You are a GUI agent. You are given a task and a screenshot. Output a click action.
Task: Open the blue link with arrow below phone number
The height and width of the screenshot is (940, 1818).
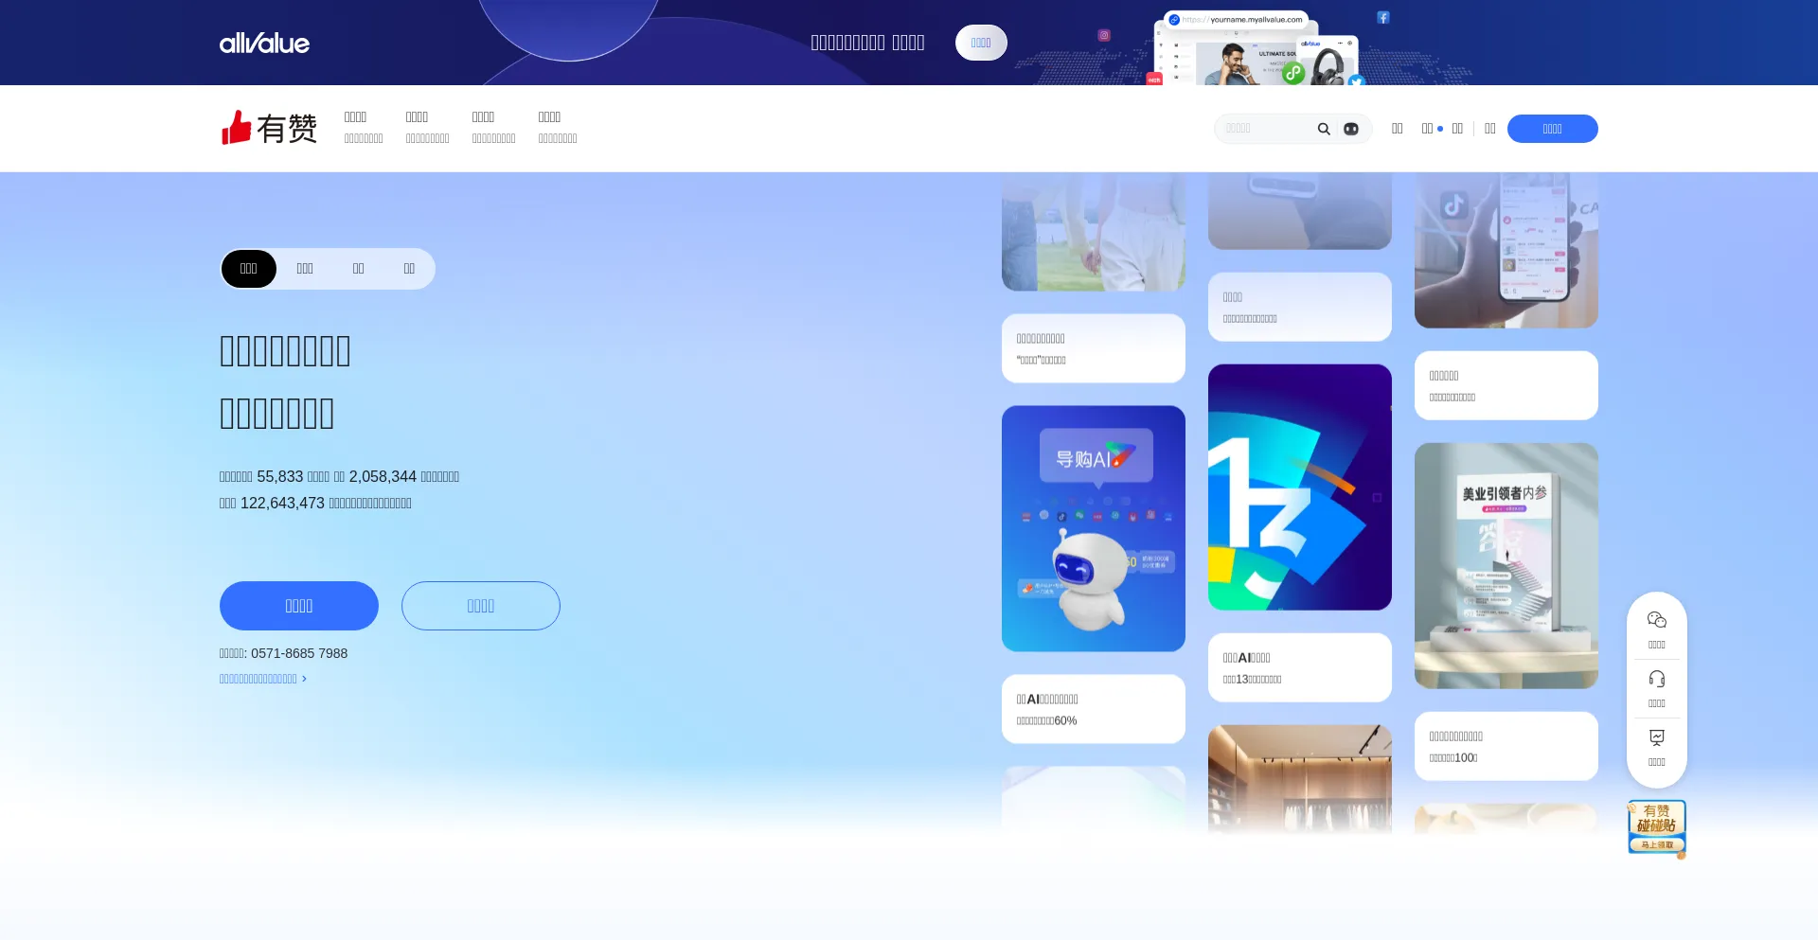(x=262, y=679)
